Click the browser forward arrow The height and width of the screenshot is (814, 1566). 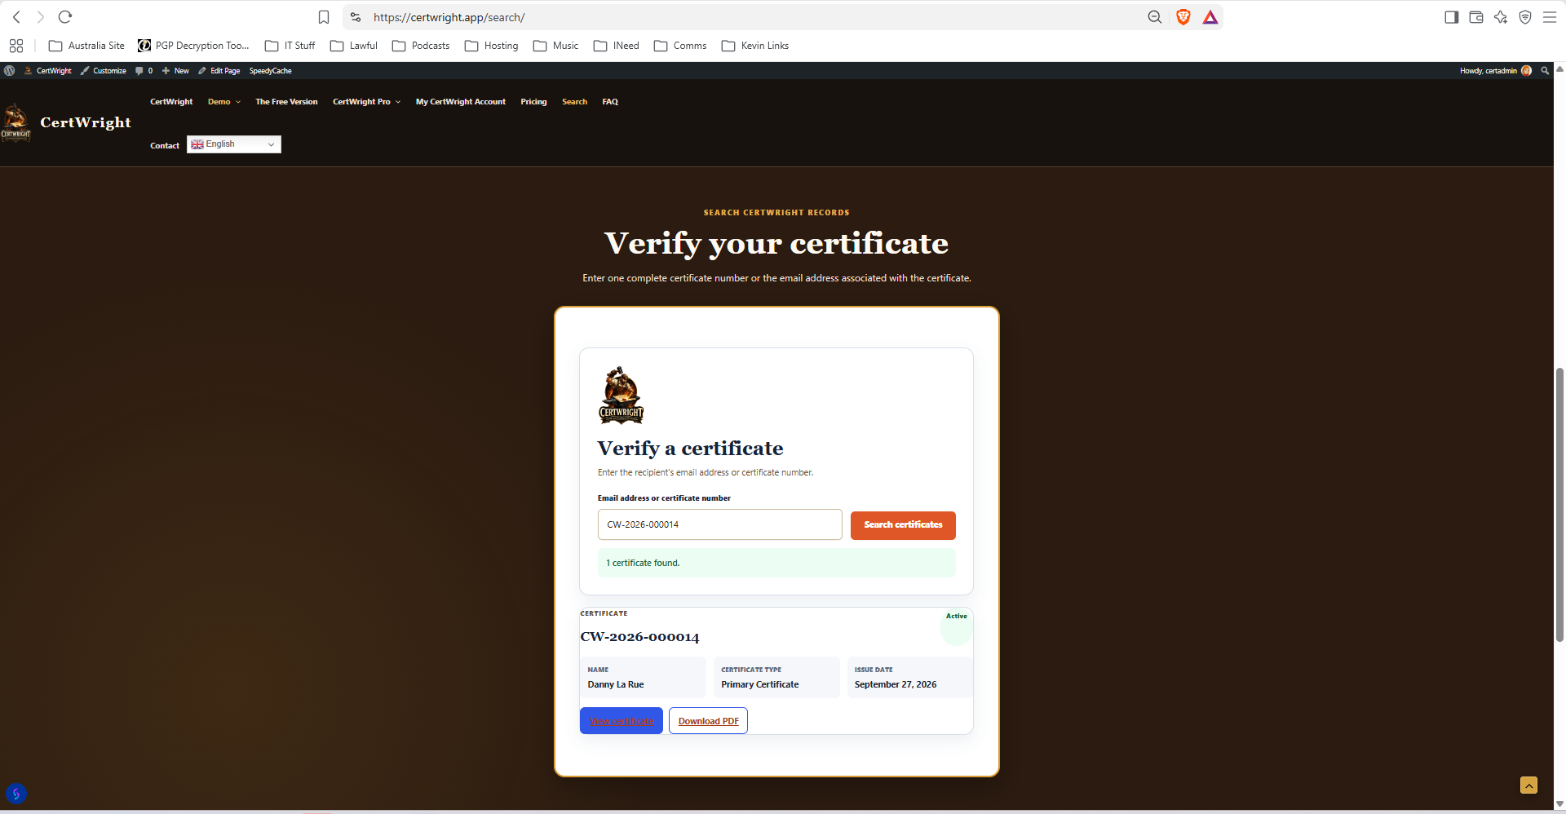[40, 17]
